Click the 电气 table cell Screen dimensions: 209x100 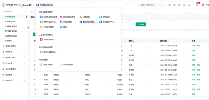click(87, 80)
